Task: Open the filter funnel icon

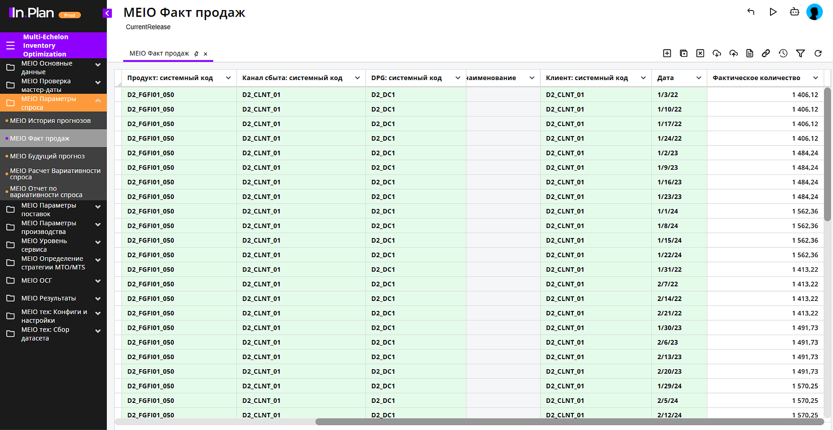Action: point(800,53)
